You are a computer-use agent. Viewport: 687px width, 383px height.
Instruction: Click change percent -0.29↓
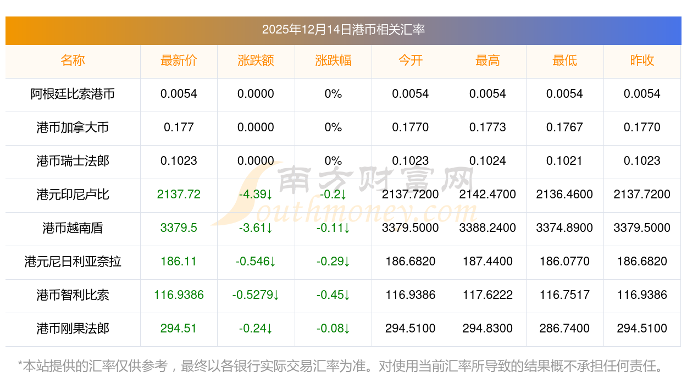point(333,262)
